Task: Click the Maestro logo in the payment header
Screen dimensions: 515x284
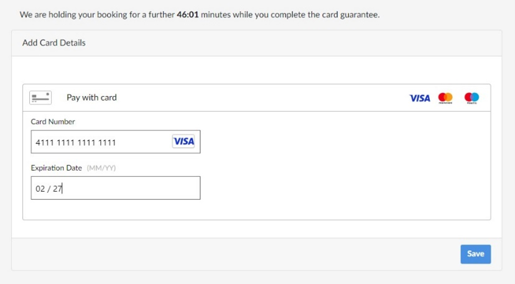Action: point(471,98)
